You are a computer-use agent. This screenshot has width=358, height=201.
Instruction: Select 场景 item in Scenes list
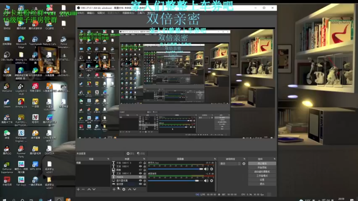click(x=93, y=163)
